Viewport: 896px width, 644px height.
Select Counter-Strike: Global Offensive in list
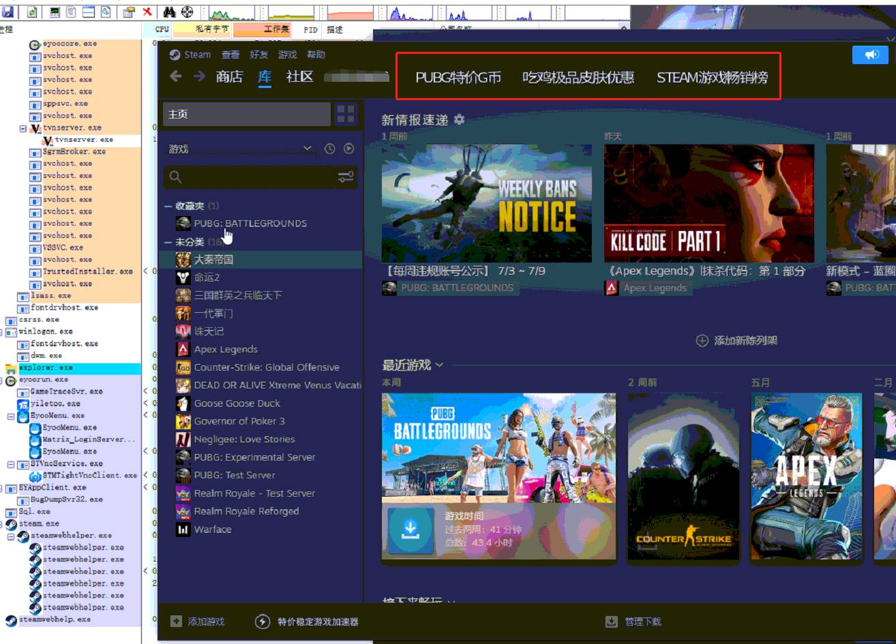[267, 367]
